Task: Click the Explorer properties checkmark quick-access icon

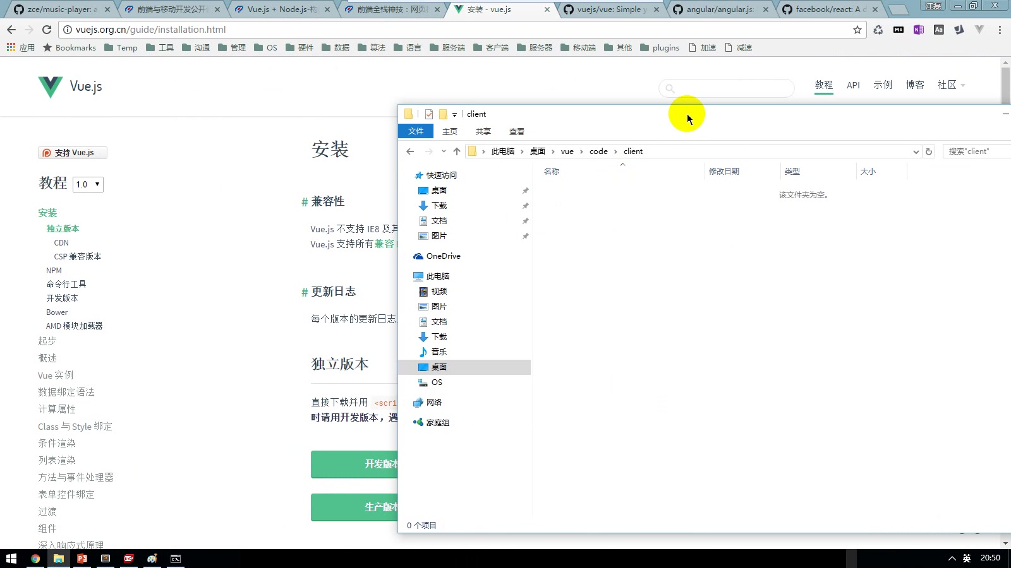Action: [429, 114]
